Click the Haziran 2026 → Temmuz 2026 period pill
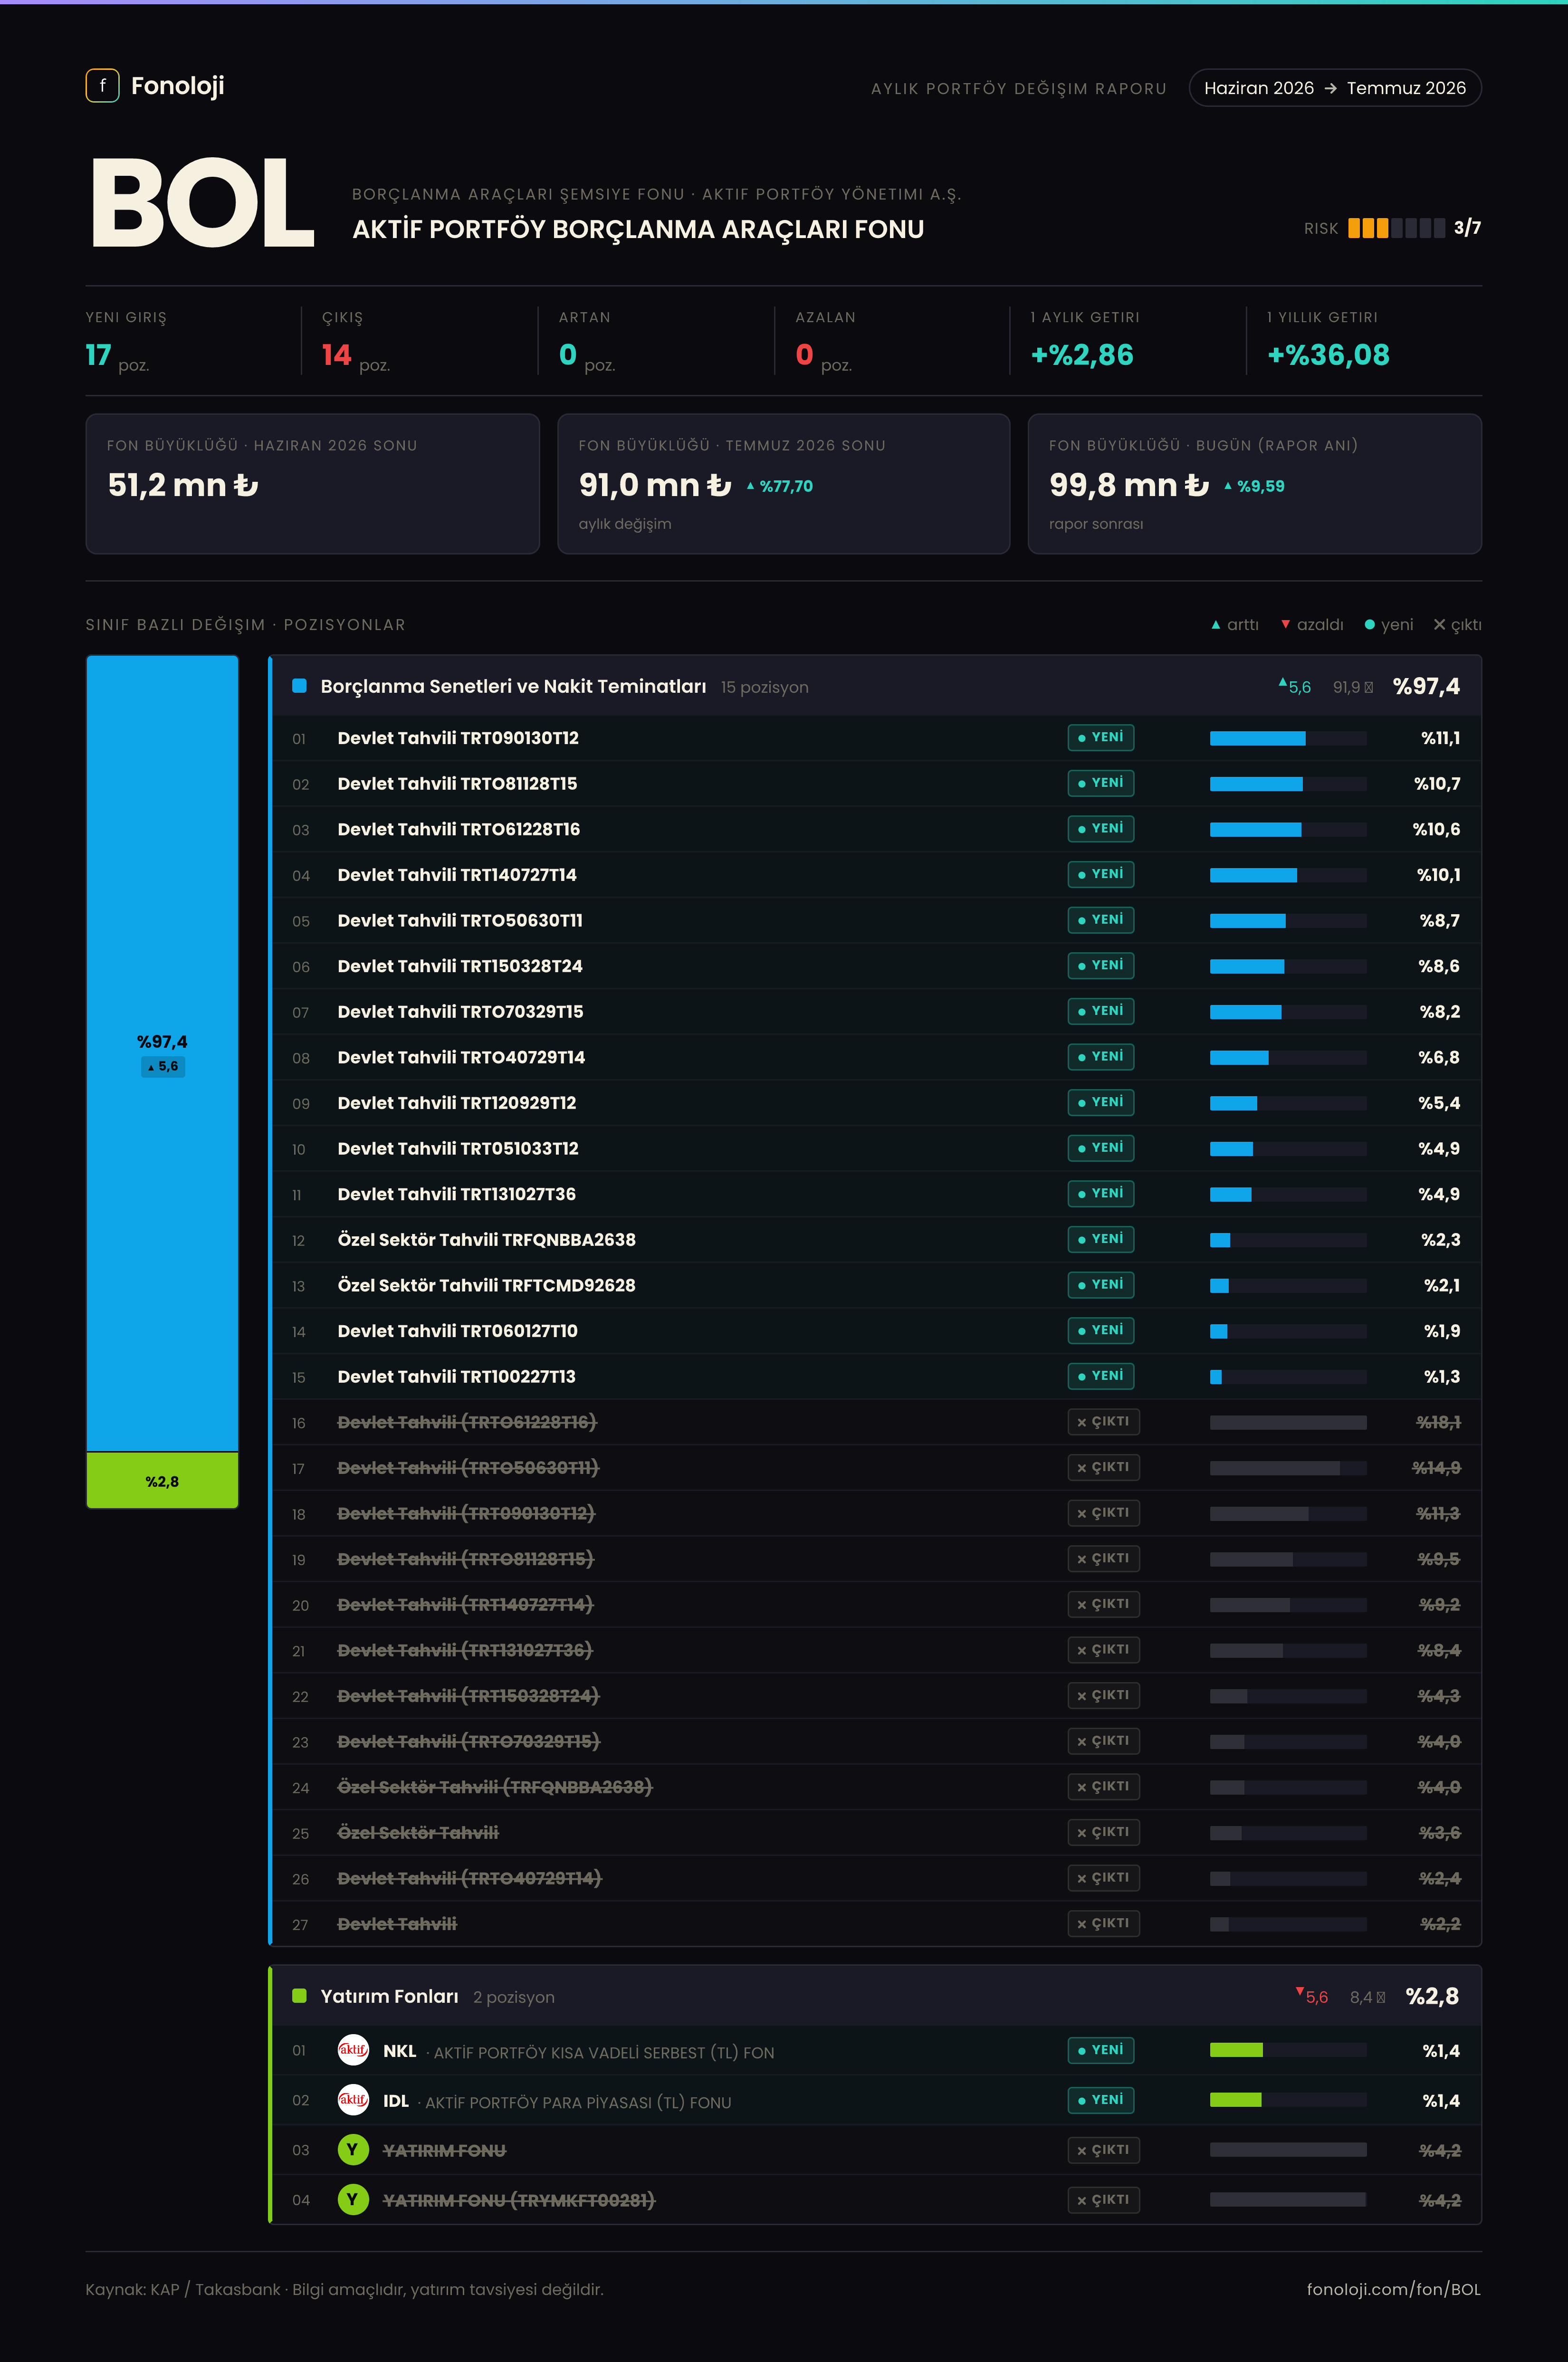This screenshot has width=1568, height=2362. pyautogui.click(x=1335, y=88)
